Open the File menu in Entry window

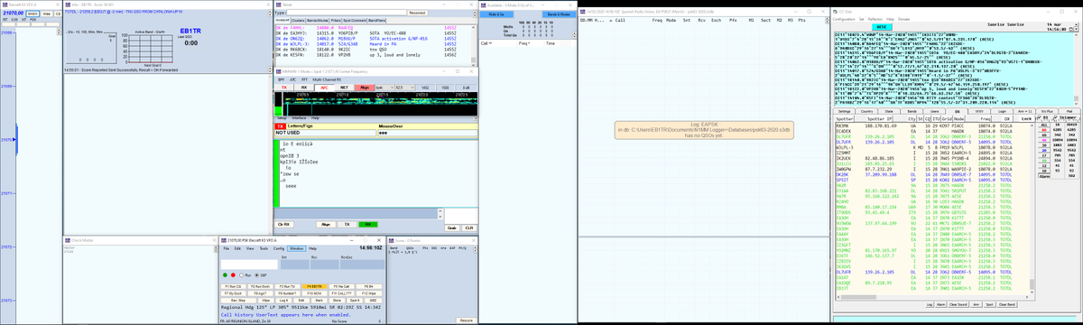(x=227, y=248)
